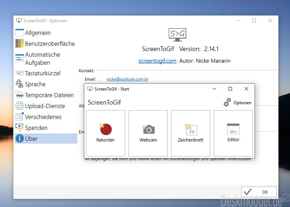This screenshot has width=290, height=207.
Task: Click the 'Version: 2.14.1' text
Action: (x=199, y=49)
